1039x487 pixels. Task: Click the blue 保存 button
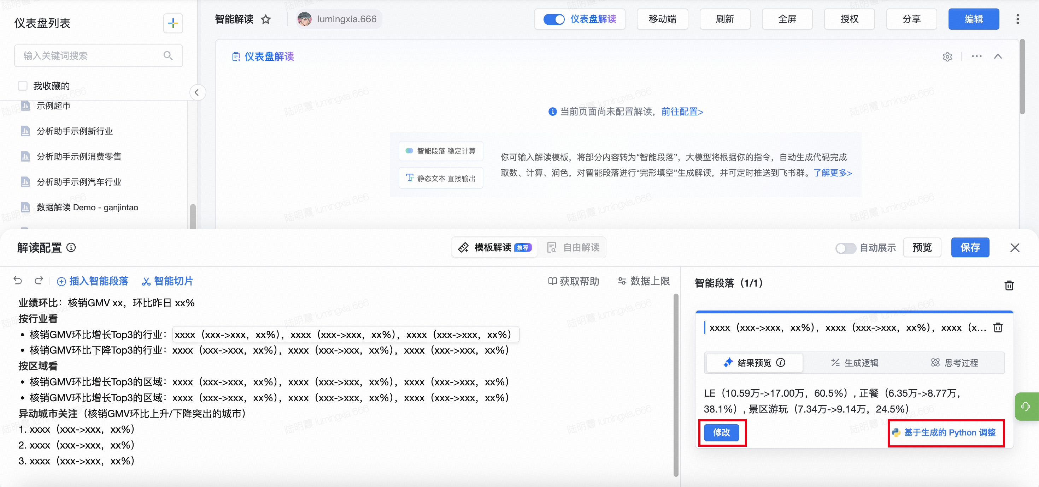tap(970, 247)
